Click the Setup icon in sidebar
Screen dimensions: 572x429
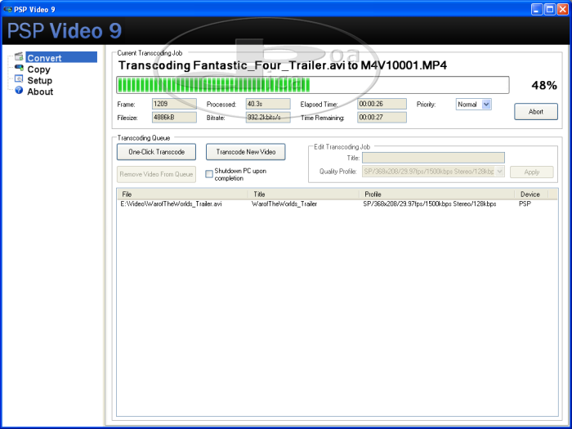click(19, 80)
